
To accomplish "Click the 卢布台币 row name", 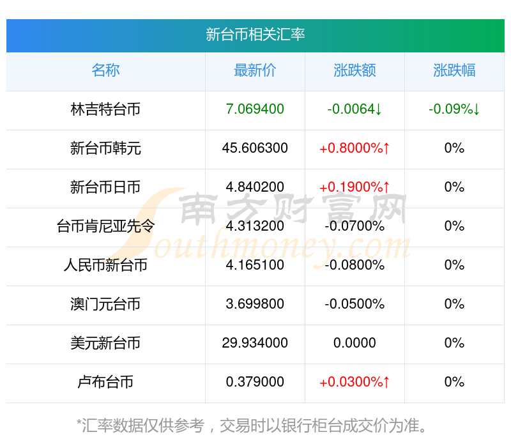I will (x=105, y=382).
